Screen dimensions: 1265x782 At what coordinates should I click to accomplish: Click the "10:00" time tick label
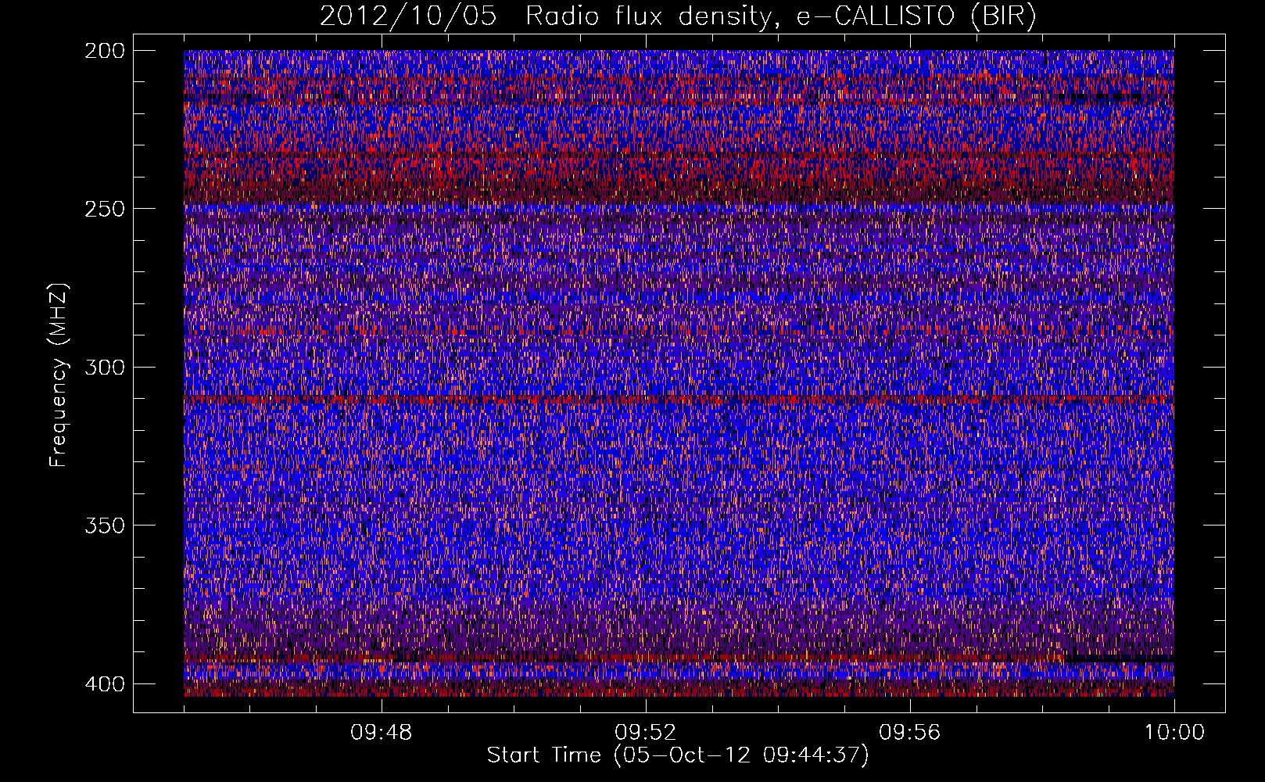coord(1174,733)
